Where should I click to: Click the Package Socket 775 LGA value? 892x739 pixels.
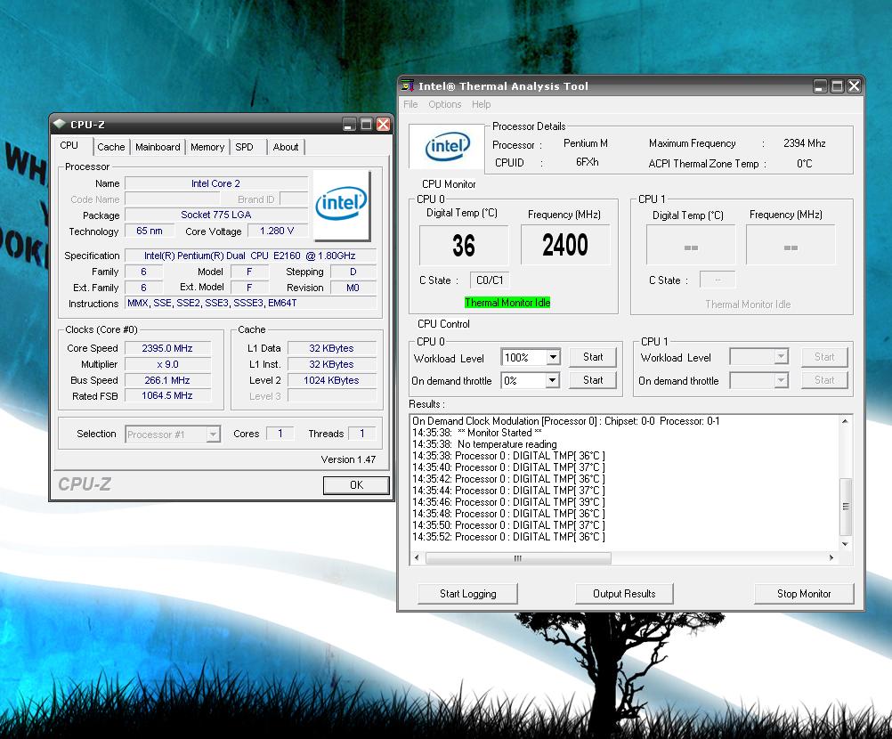click(216, 215)
